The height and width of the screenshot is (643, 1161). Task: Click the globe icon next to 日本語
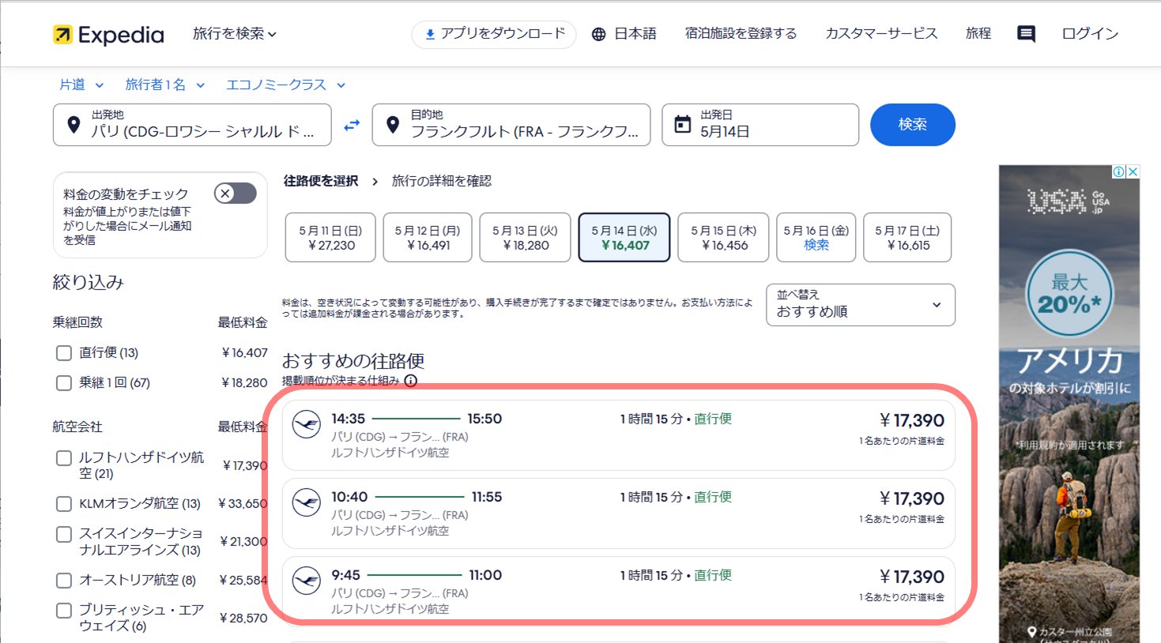coord(599,34)
